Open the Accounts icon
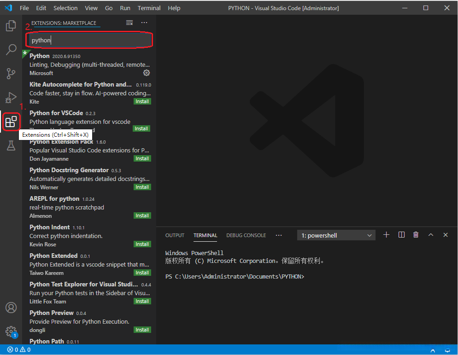The width and height of the screenshot is (458, 355). click(x=11, y=308)
